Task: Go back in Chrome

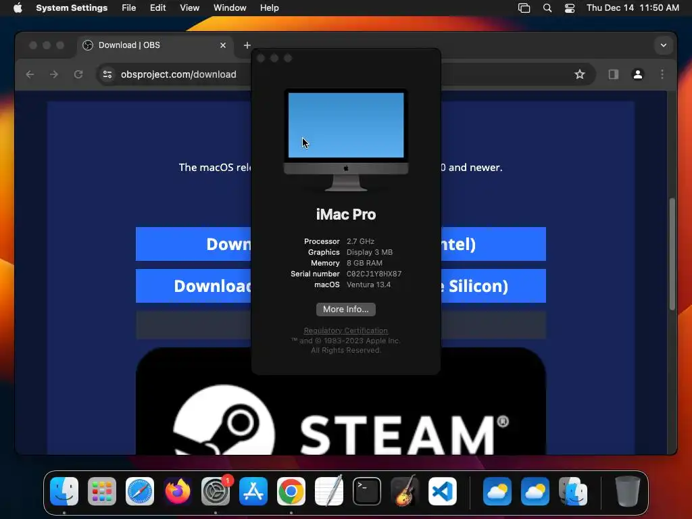Action: click(30, 74)
